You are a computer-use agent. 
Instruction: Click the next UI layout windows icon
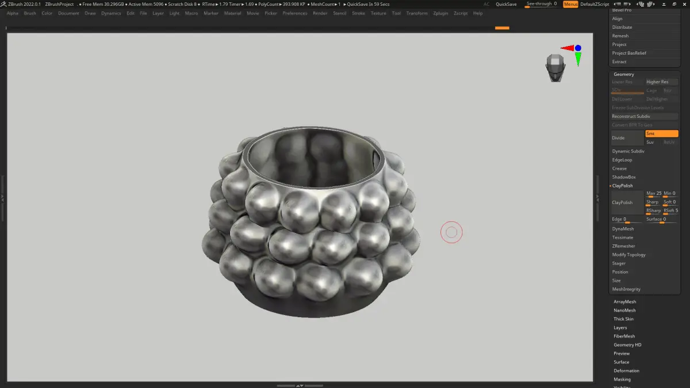point(650,4)
